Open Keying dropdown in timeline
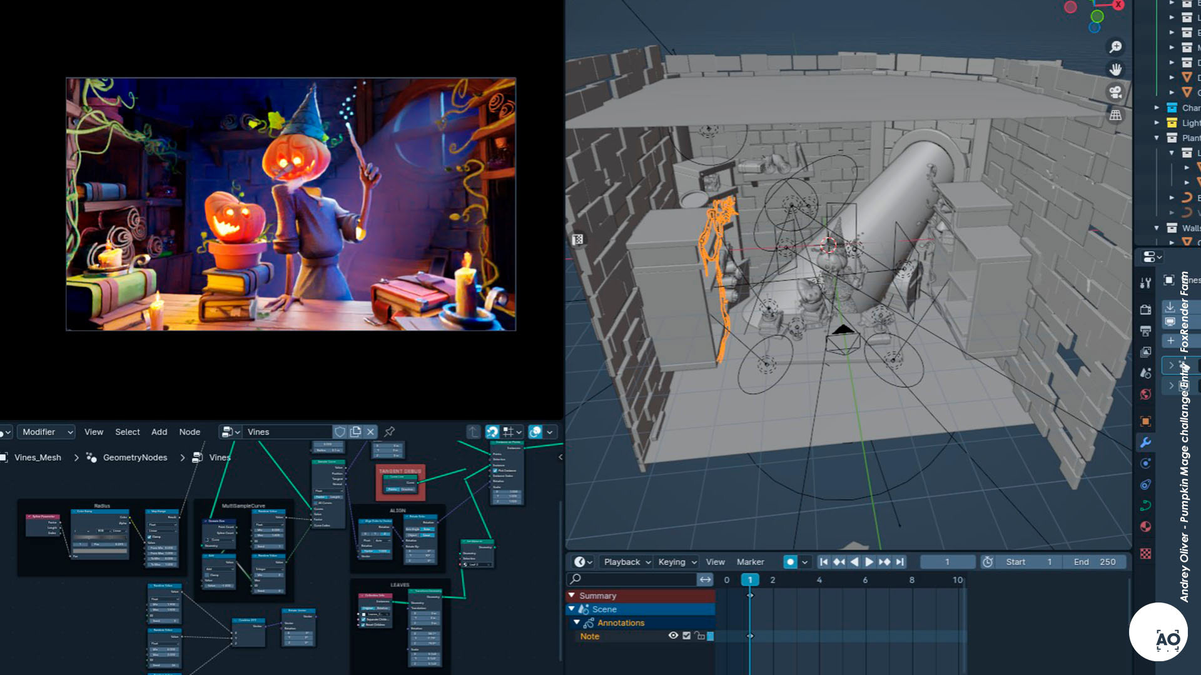The image size is (1201, 675). point(677,562)
